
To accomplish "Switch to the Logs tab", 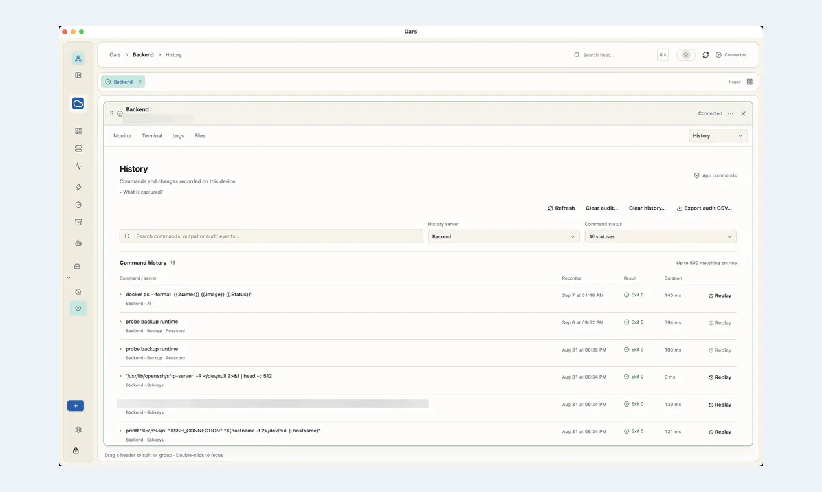I will 178,136.
